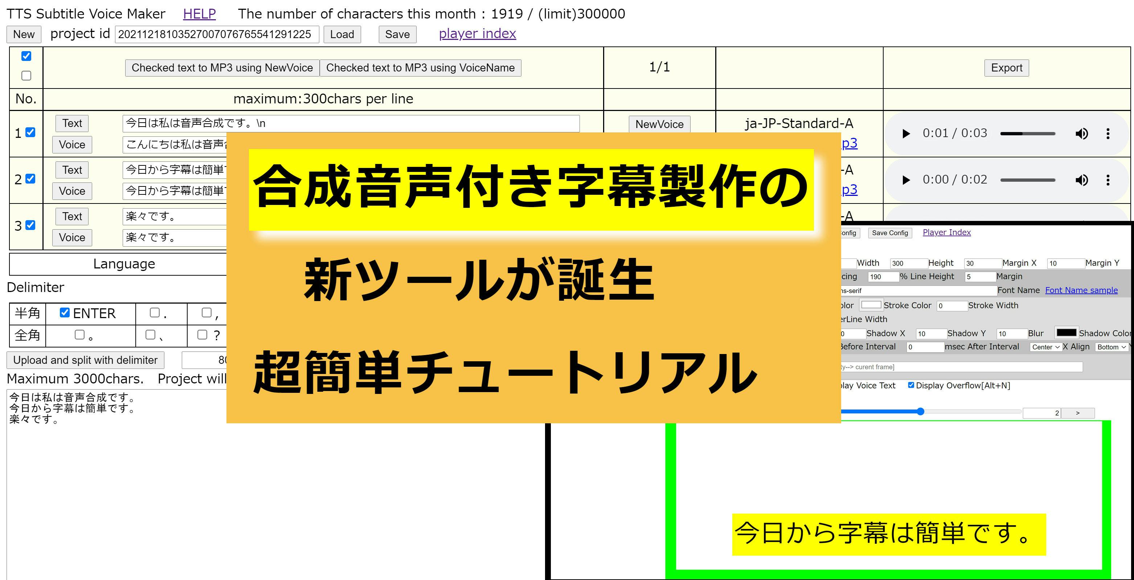Image resolution: width=1134 pixels, height=580 pixels.
Task: Click the next frame arrow button
Action: [1077, 413]
